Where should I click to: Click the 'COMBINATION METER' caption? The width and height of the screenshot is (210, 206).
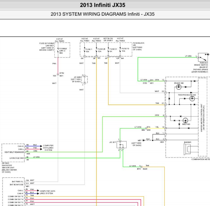[201, 159]
